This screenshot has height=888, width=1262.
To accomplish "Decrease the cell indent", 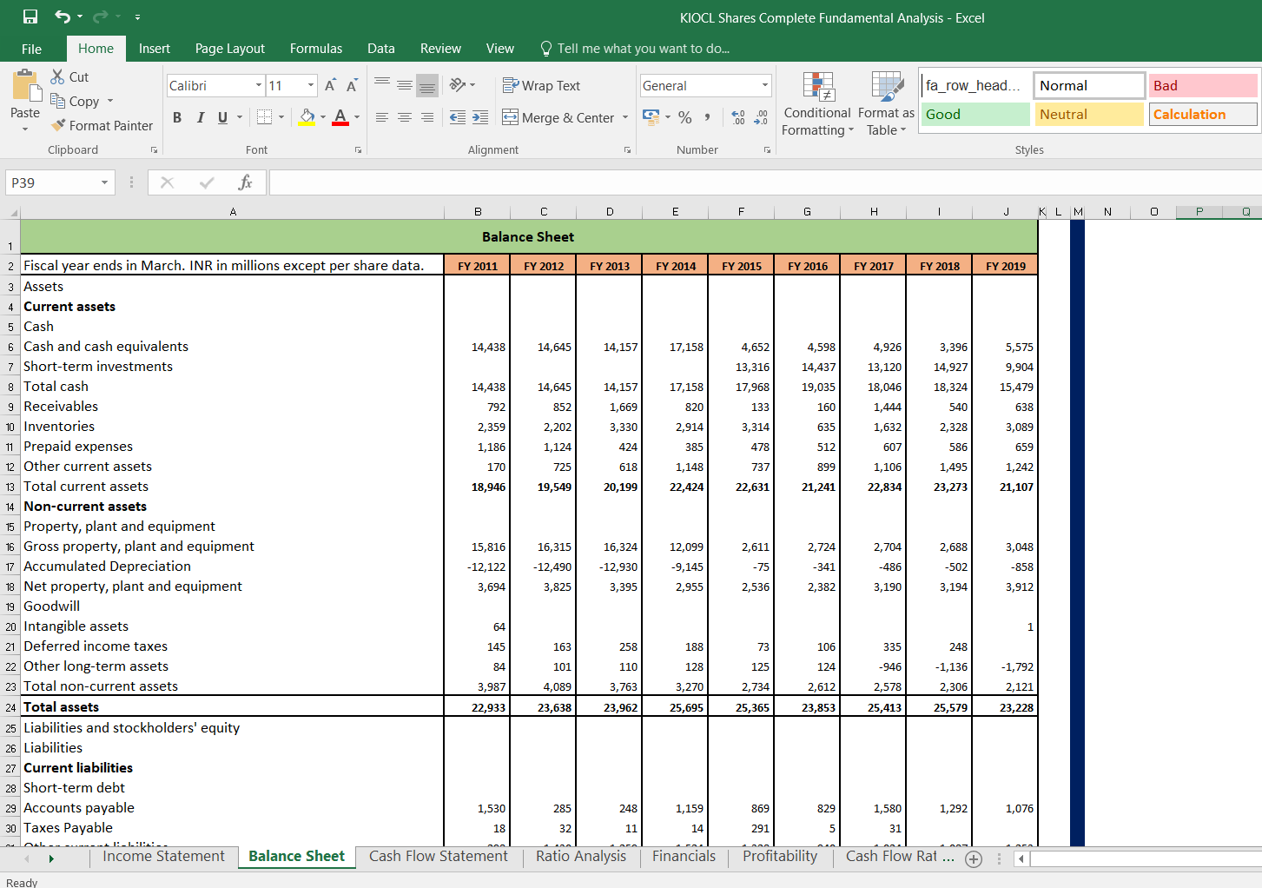I will click(x=458, y=117).
